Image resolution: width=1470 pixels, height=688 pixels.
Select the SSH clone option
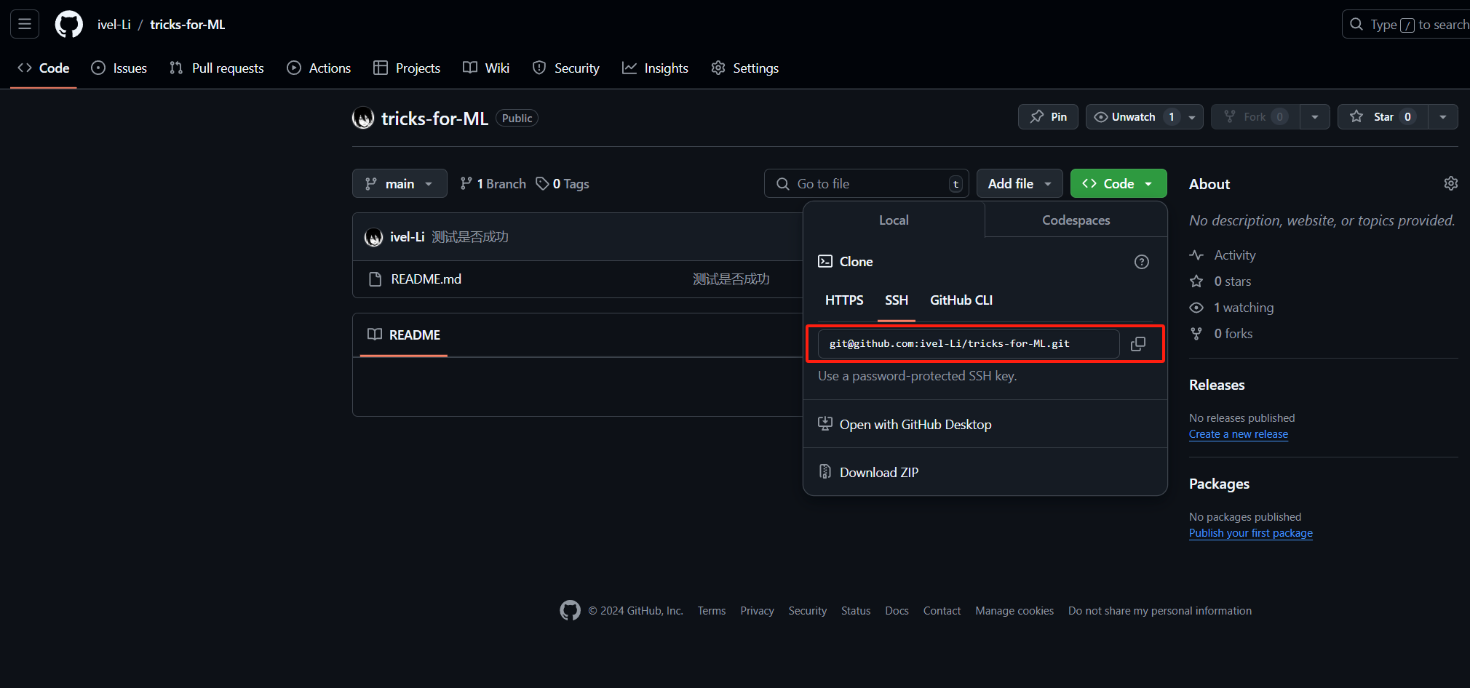click(x=897, y=300)
